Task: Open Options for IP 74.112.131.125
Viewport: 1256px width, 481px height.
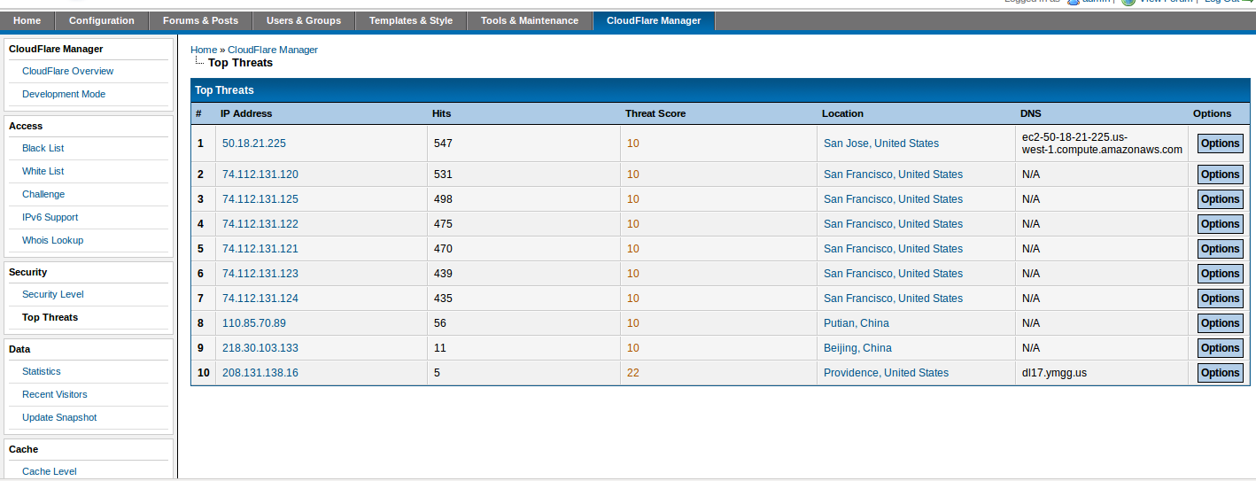Action: (x=1221, y=199)
